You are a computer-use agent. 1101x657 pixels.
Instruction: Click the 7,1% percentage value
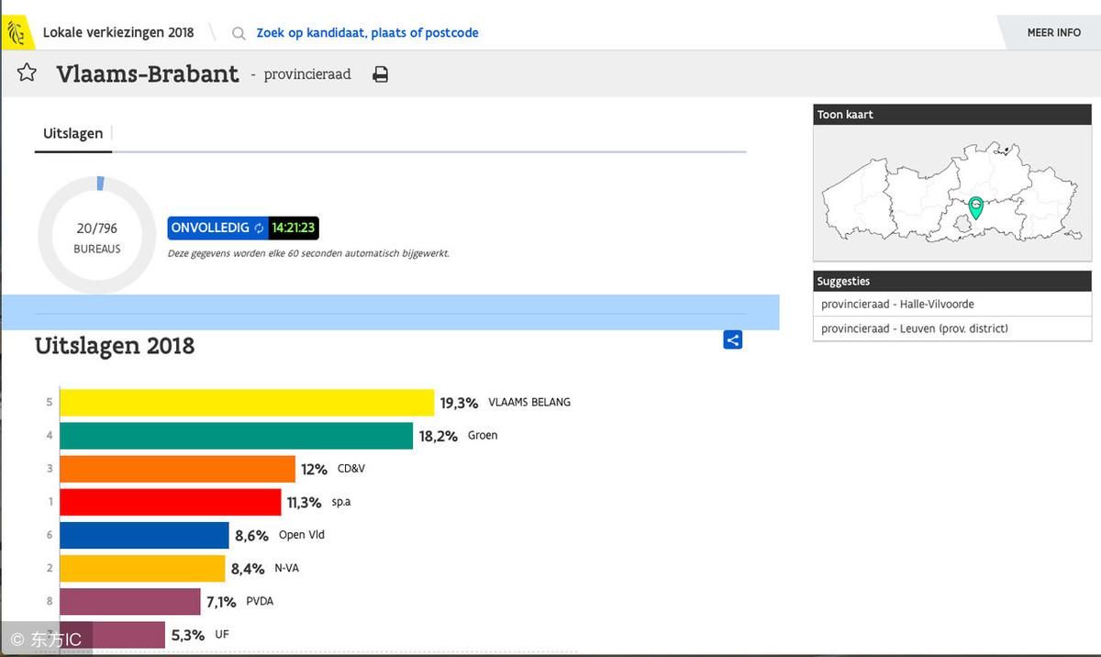(x=221, y=602)
